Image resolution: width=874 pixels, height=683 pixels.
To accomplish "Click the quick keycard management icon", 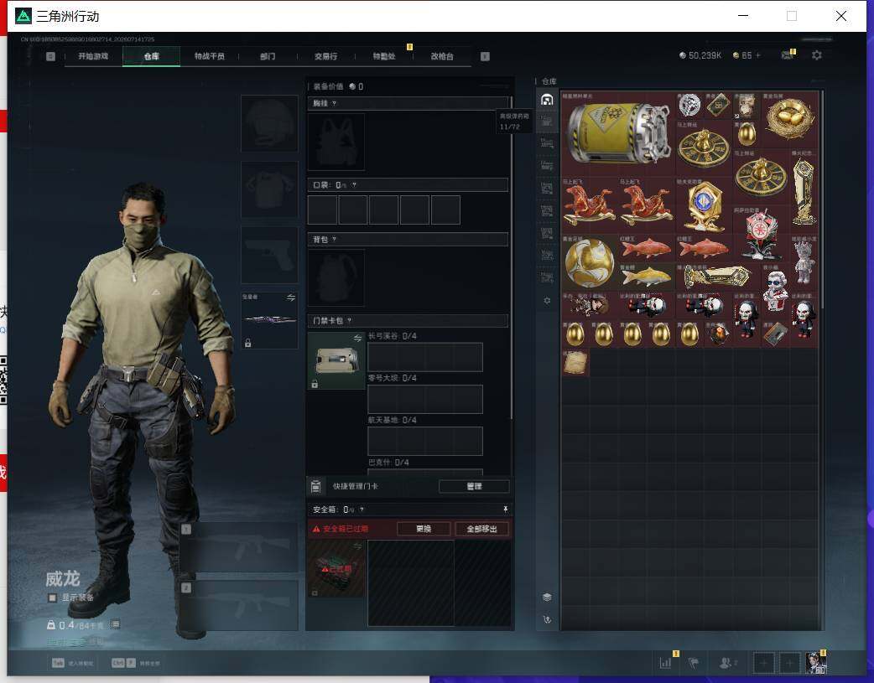I will point(315,486).
